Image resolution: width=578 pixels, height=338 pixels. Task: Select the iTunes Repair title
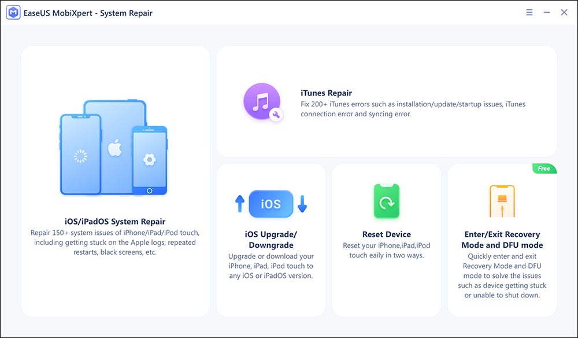[x=326, y=93]
